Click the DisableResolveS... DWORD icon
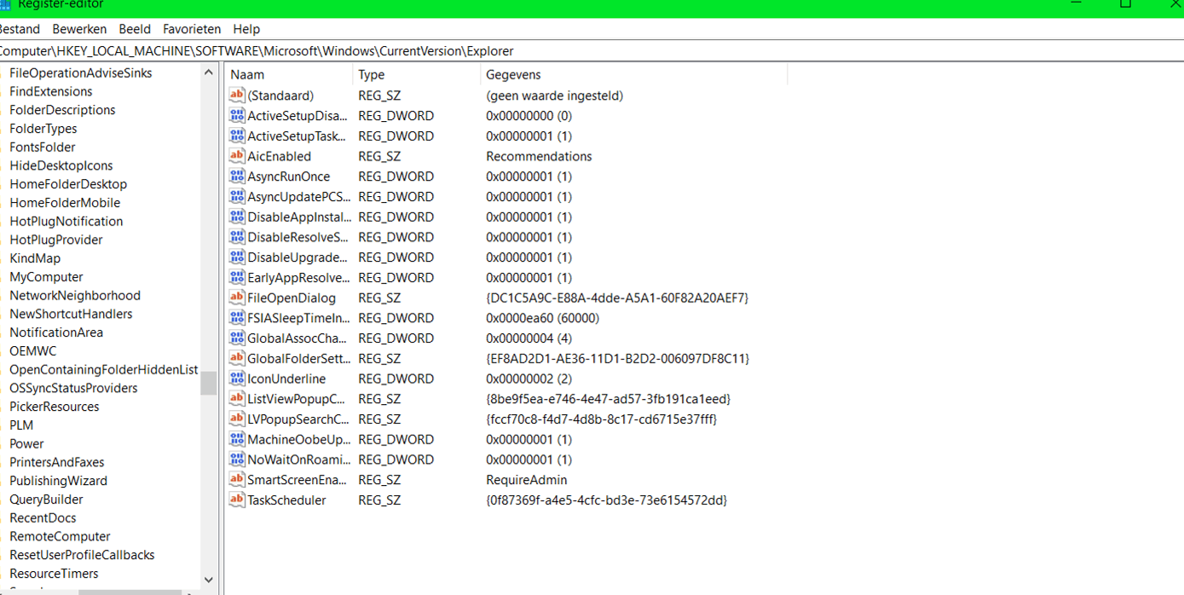Viewport: 1184px width, 595px height. pos(237,237)
